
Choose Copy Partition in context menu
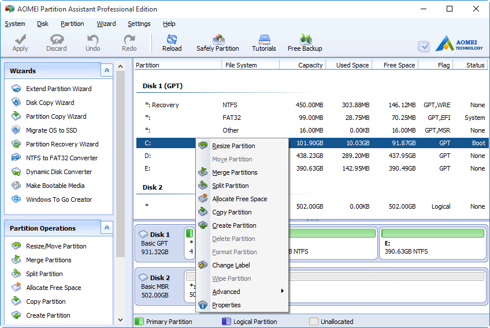(x=242, y=212)
